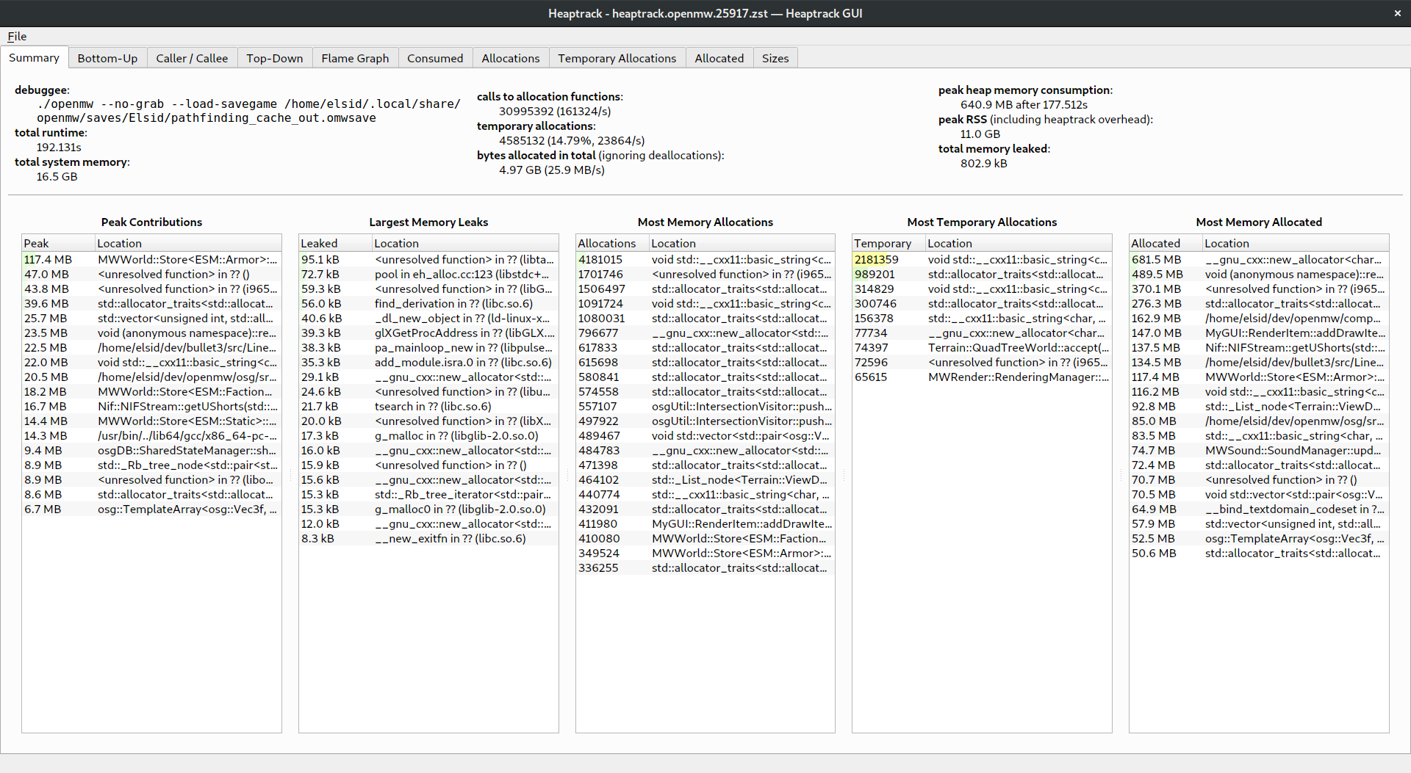
Task: Select add_module.isra.0 leak location
Action: [465, 362]
